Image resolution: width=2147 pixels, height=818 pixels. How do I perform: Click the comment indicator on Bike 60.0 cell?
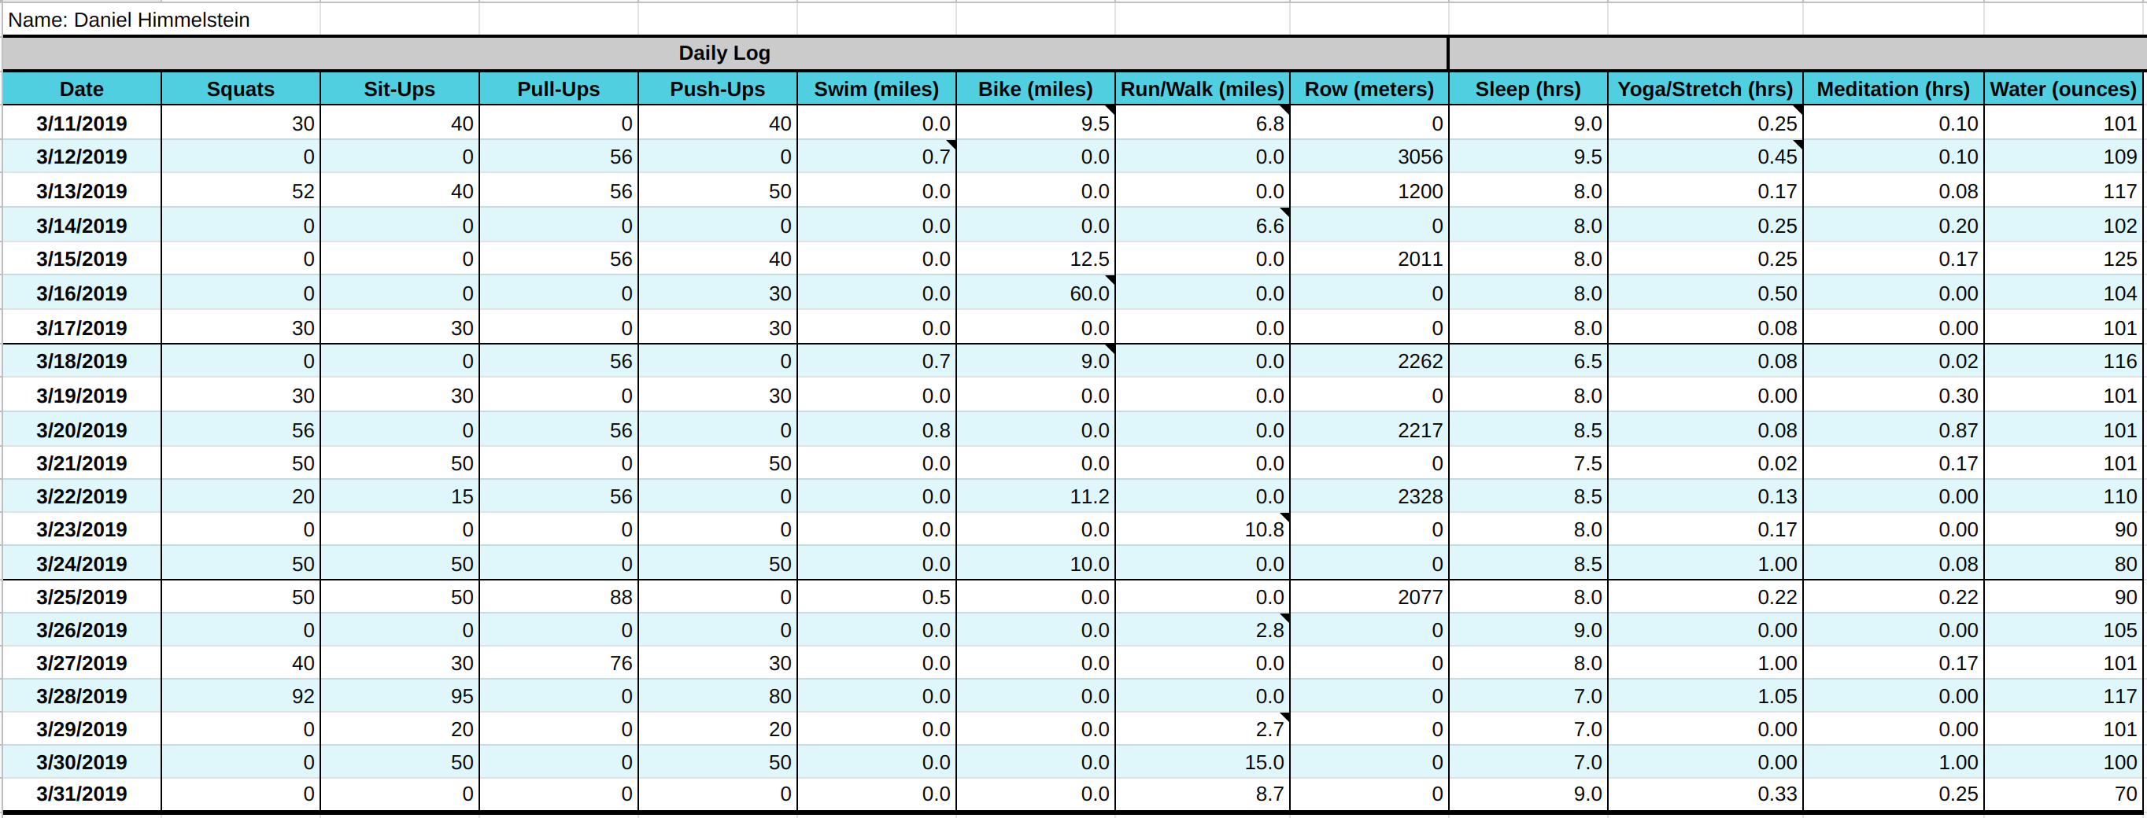1110,283
